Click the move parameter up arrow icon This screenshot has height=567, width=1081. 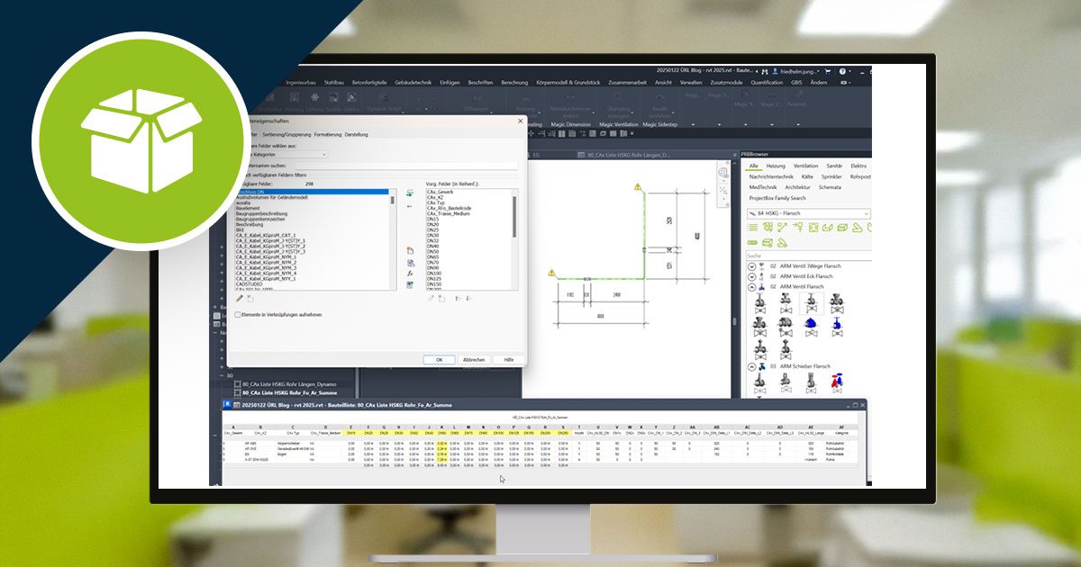459,297
